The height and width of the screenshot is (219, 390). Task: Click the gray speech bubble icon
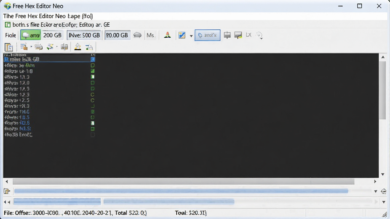pyautogui.click(x=137, y=35)
